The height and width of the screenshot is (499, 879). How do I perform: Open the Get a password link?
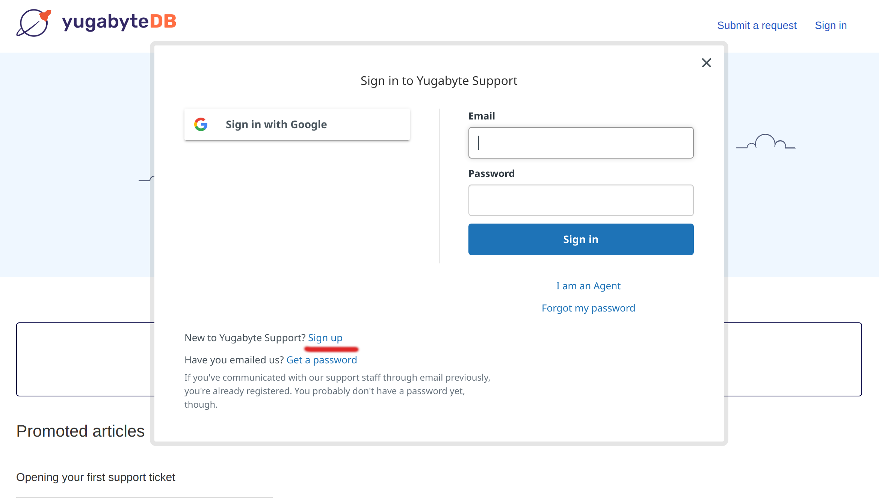[x=322, y=360]
